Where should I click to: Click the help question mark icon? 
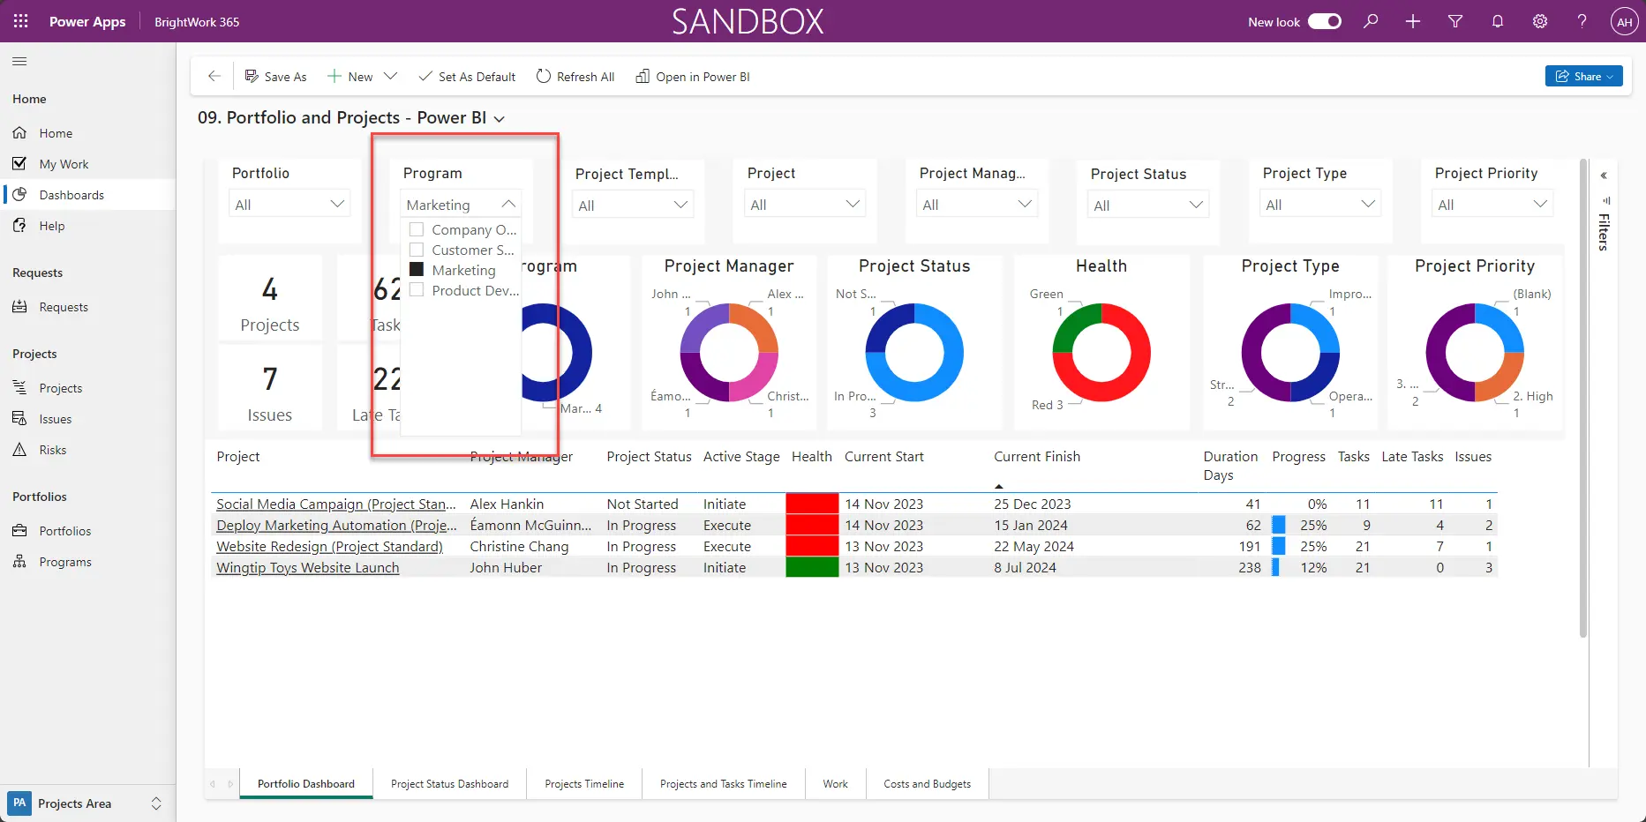(x=1582, y=21)
